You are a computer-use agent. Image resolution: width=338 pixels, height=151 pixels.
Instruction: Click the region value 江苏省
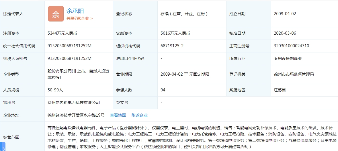click(x=280, y=90)
